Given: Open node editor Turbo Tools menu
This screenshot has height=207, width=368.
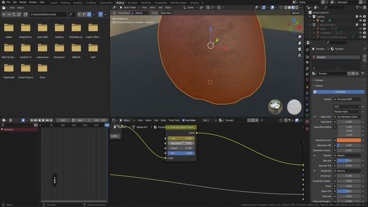Looking at the screenshot, I should click(174, 120).
